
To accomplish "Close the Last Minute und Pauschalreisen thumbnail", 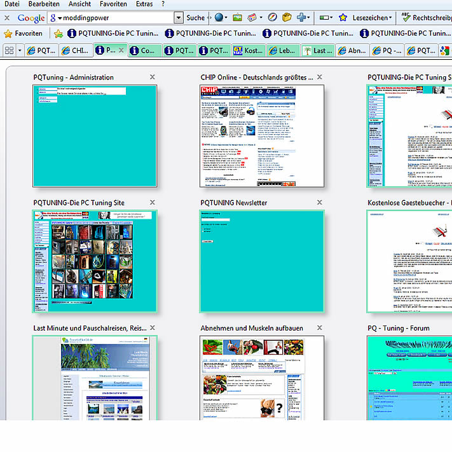I will 152,328.
